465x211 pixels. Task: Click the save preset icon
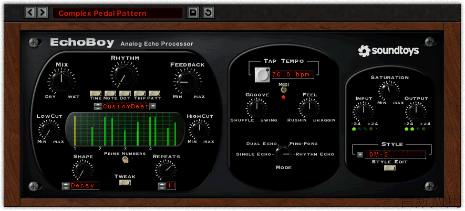[193, 13]
